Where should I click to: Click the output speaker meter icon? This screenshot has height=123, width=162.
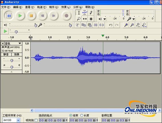click(100, 19)
